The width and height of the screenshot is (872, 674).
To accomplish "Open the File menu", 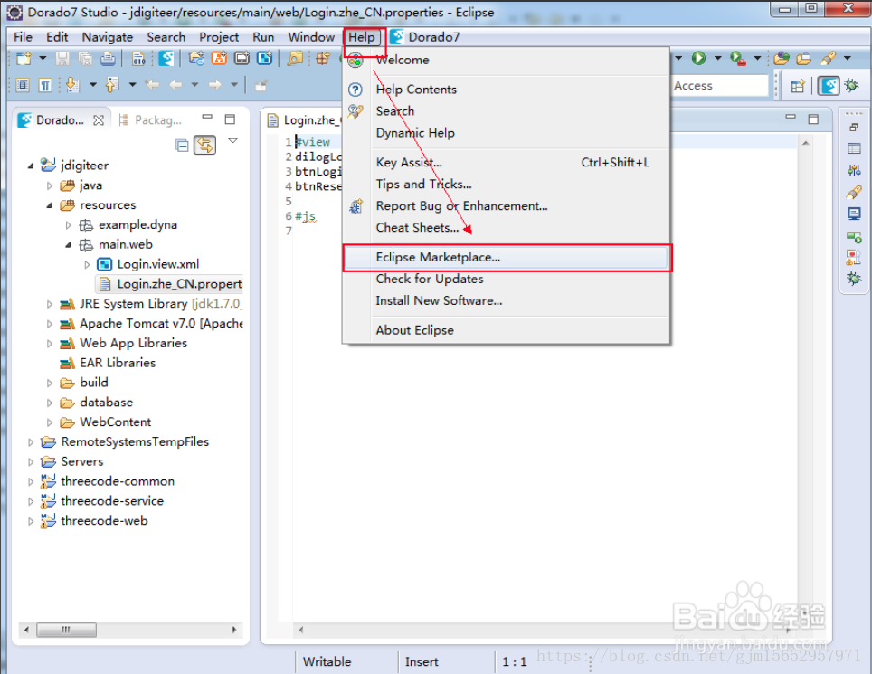I will 23,37.
